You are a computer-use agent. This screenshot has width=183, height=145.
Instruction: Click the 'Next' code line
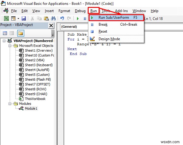click(x=72, y=49)
